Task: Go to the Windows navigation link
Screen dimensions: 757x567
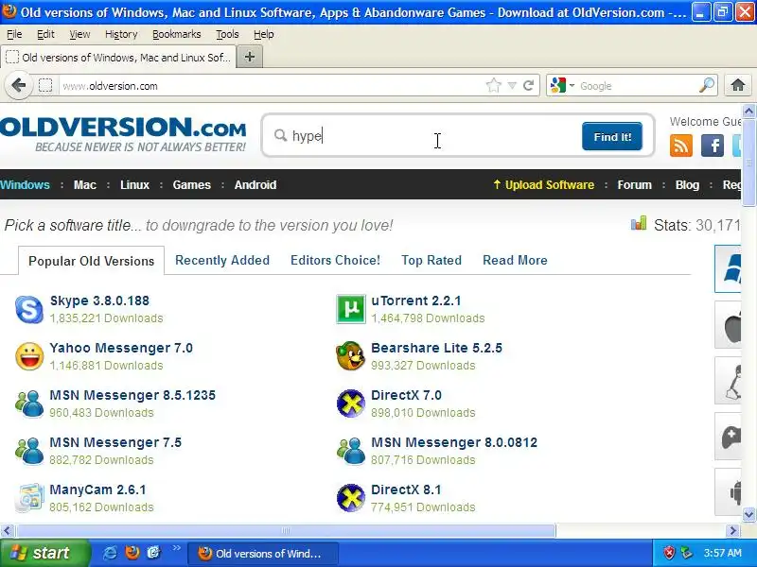Action: point(25,184)
